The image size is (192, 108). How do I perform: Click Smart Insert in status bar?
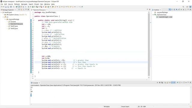[x=125, y=107]
